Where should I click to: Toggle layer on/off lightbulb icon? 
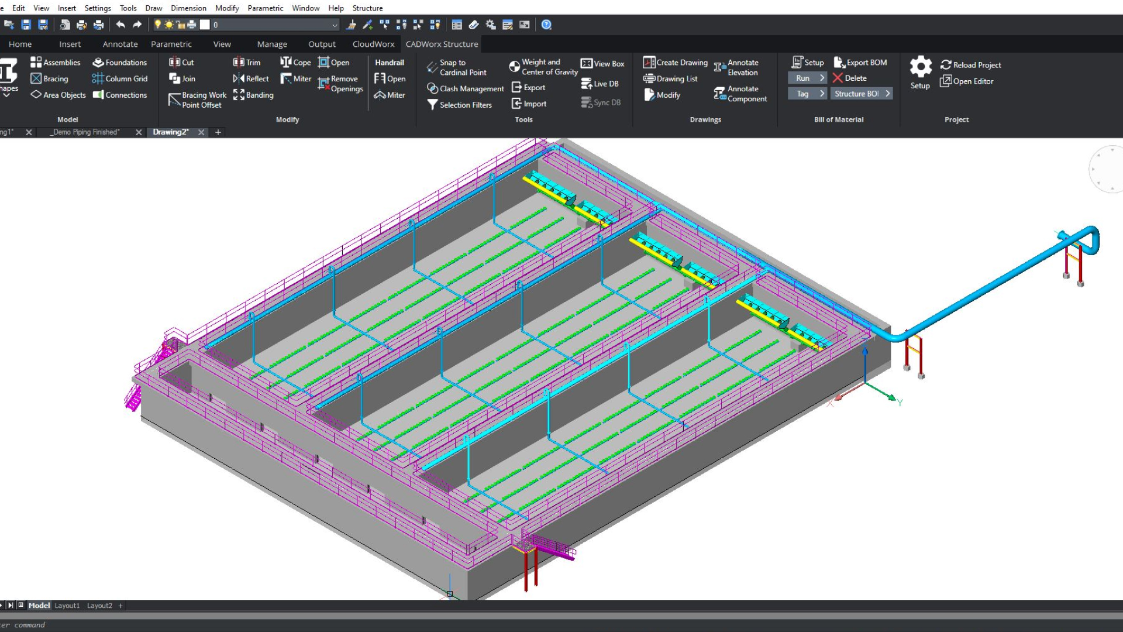click(157, 25)
